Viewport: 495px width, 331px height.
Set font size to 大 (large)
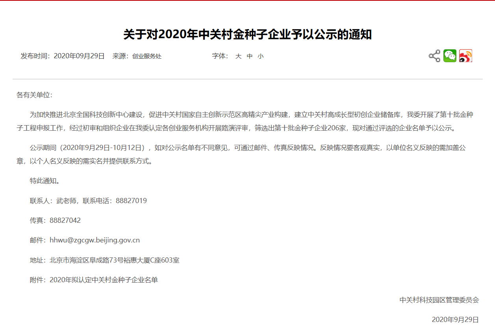click(238, 56)
